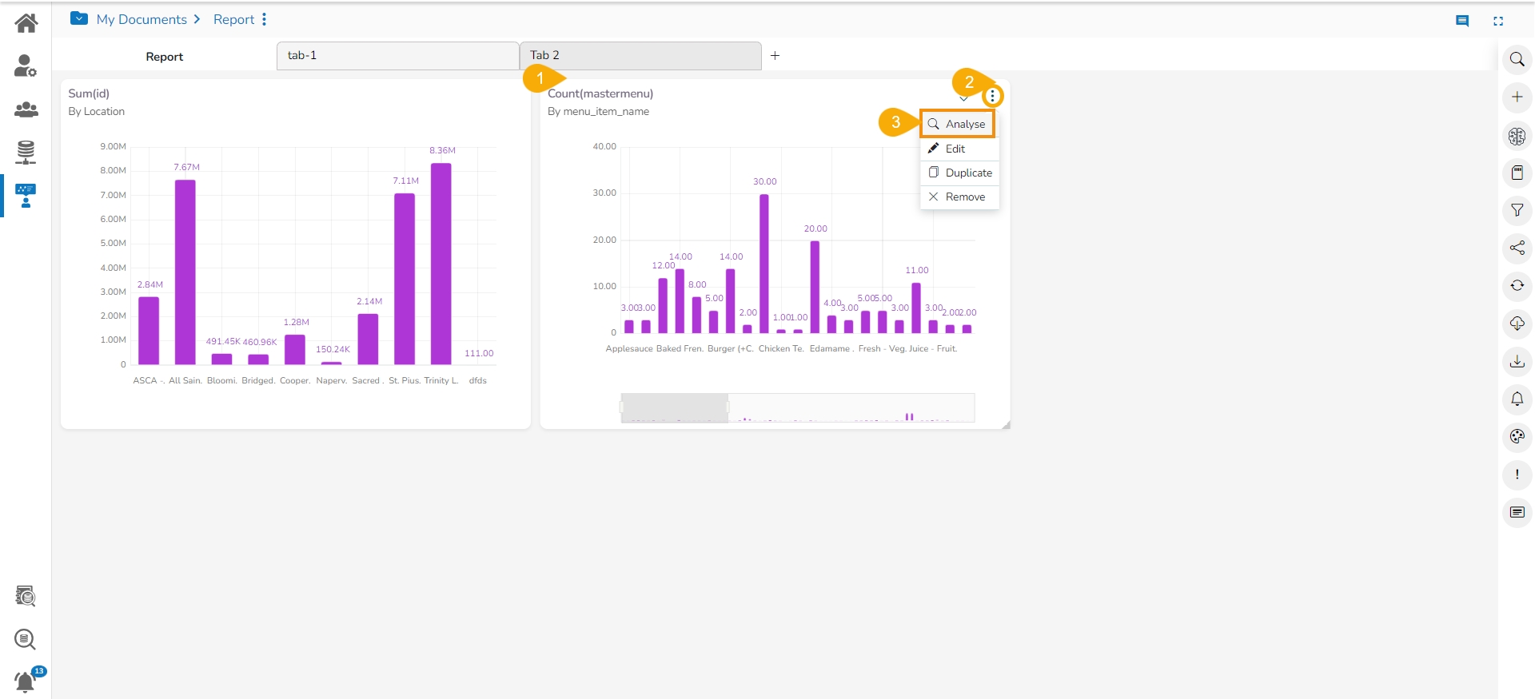Open notifications bell with badge 13

coord(26,681)
